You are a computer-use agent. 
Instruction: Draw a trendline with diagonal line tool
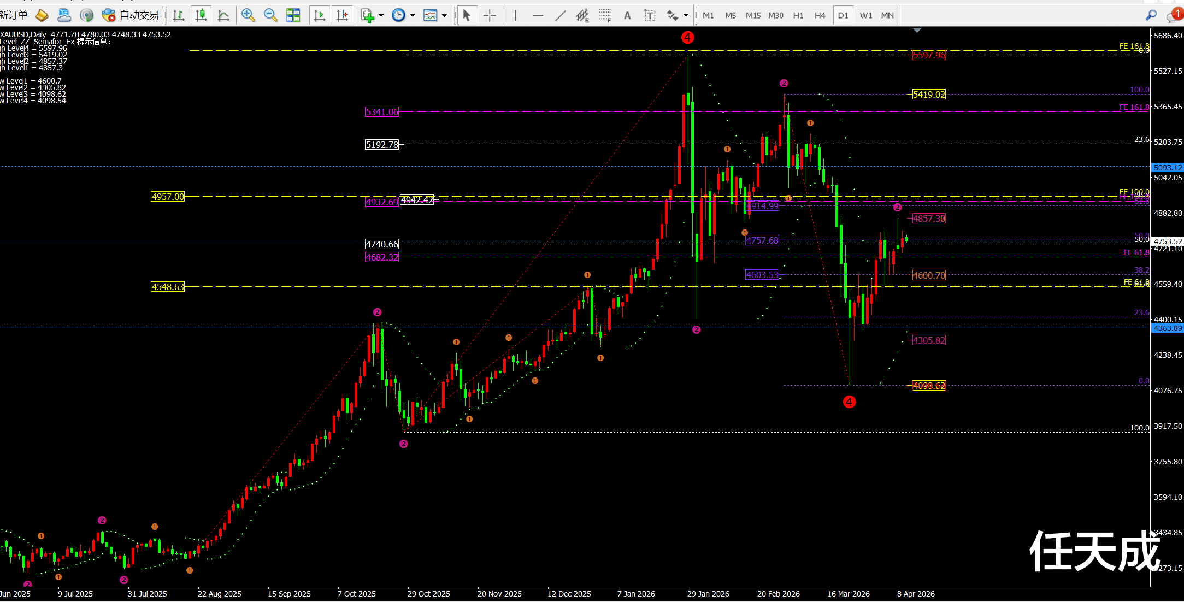pyautogui.click(x=561, y=15)
